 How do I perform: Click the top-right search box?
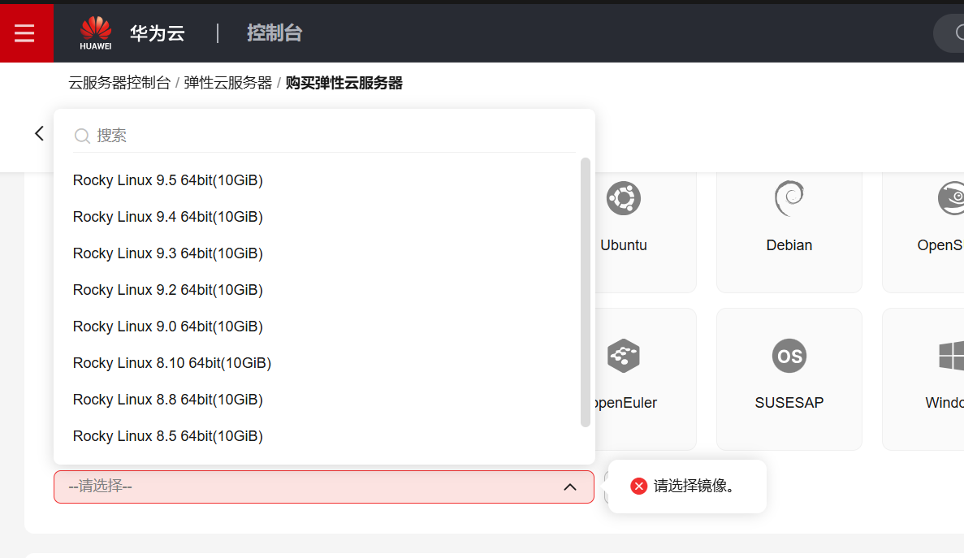[949, 33]
